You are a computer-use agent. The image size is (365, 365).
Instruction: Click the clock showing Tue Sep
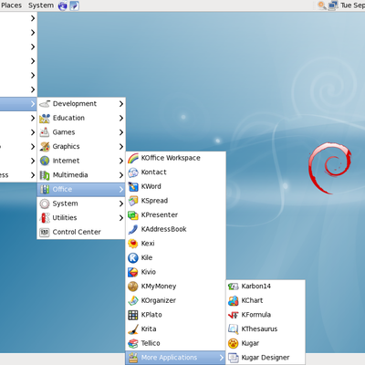pos(352,5)
